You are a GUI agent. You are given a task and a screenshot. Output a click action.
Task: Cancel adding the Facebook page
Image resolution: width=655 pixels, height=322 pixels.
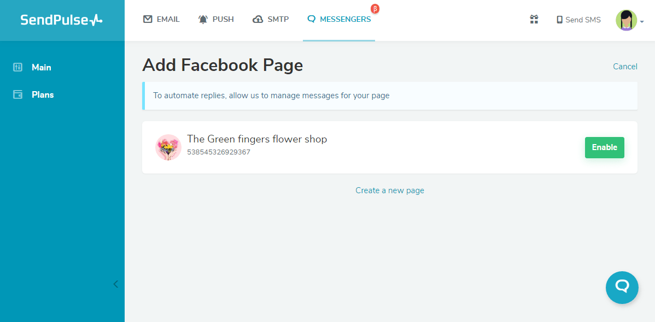[x=625, y=66]
